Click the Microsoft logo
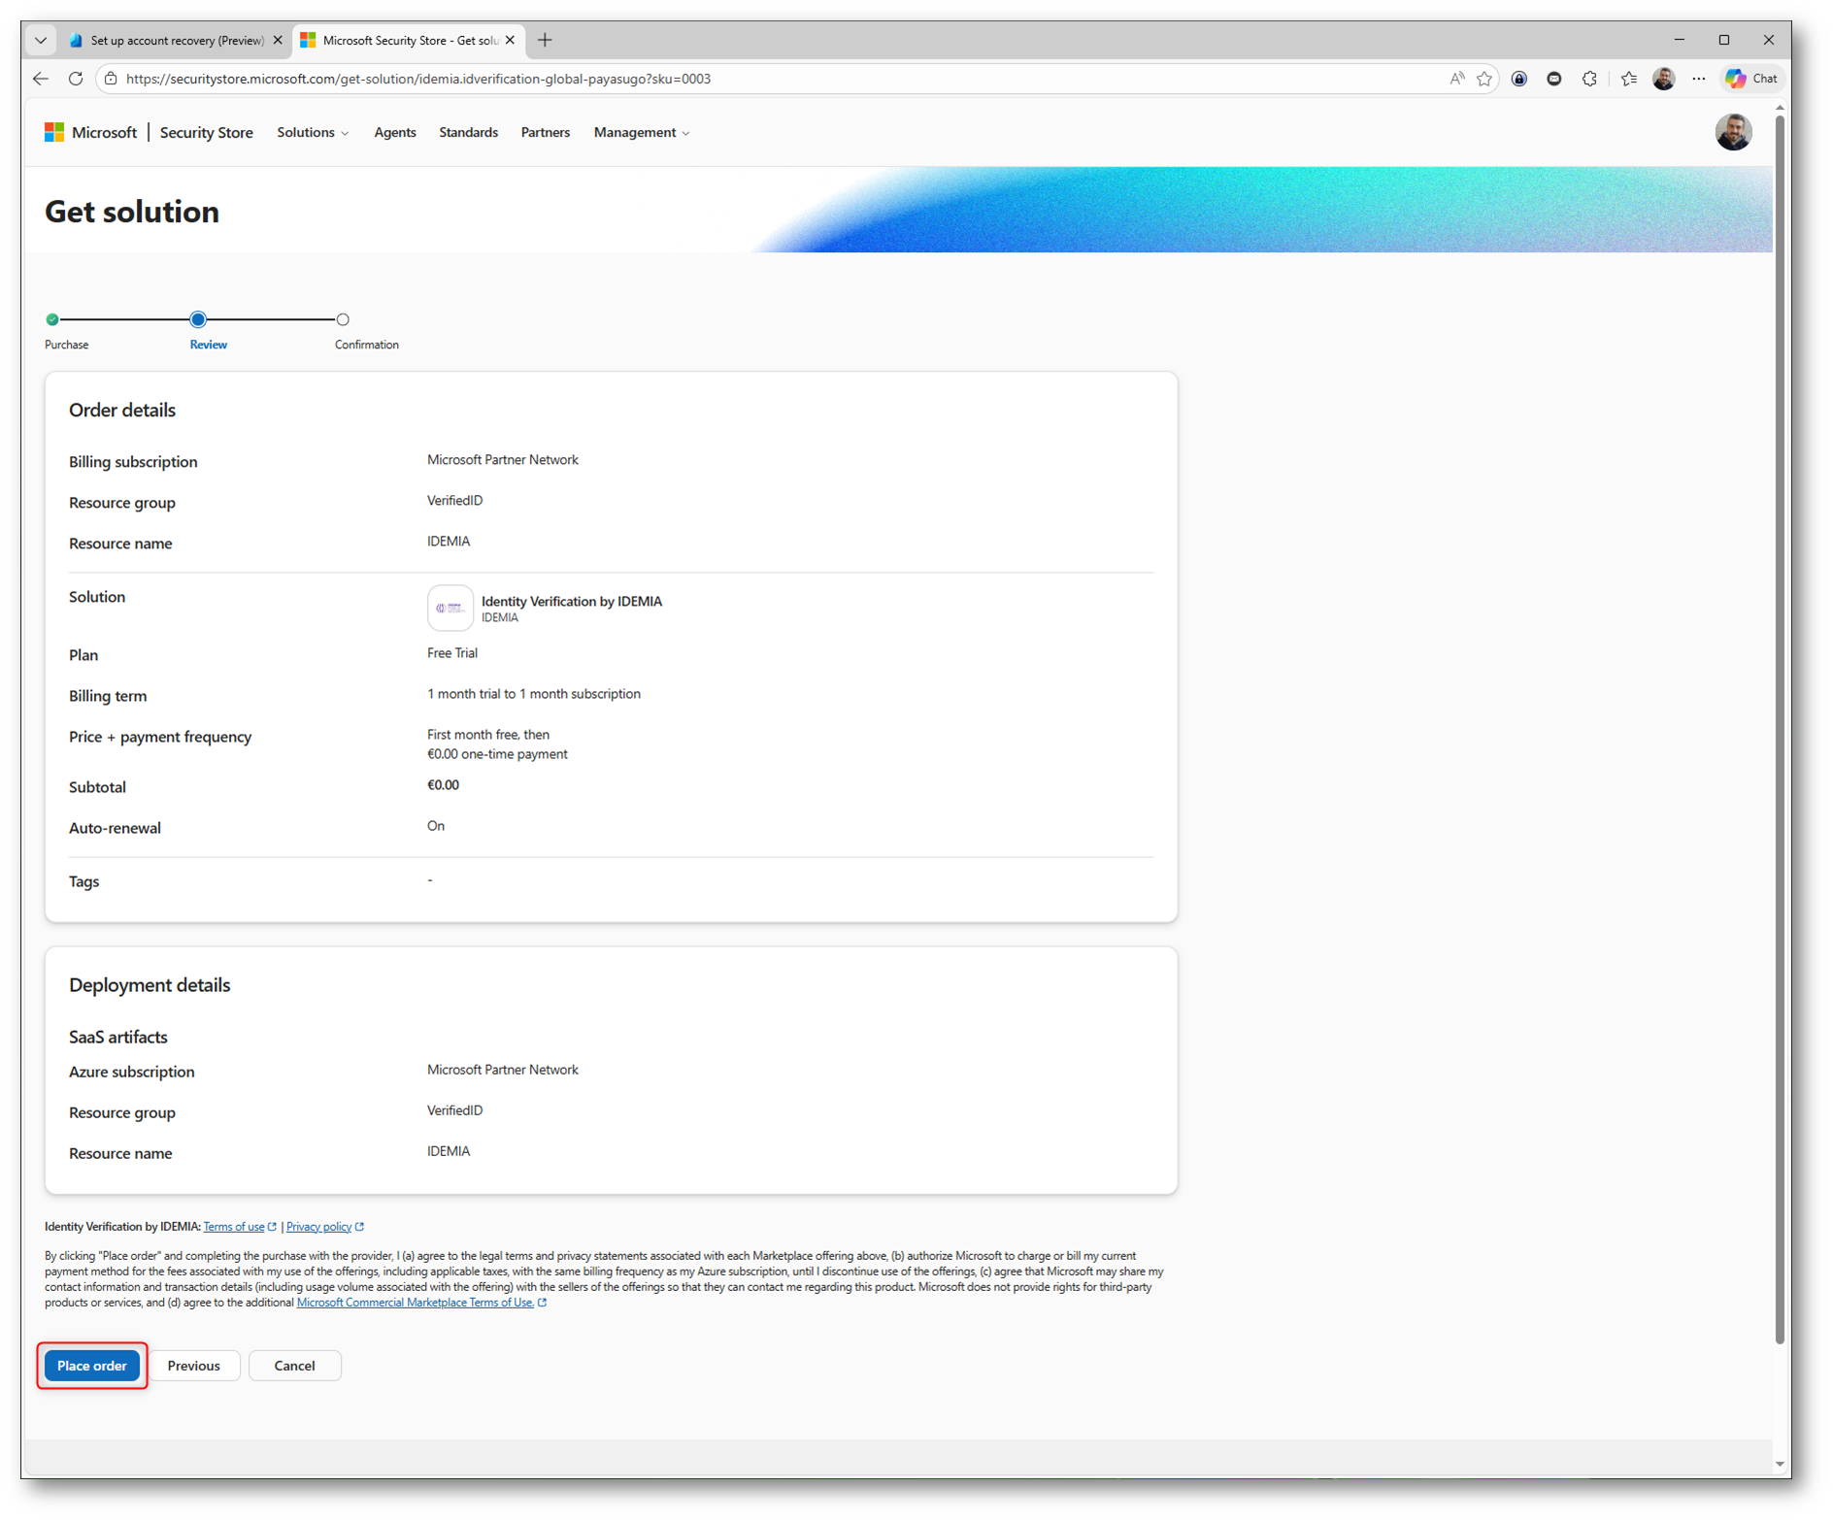Screen dimensions: 1833x1520 (90, 132)
